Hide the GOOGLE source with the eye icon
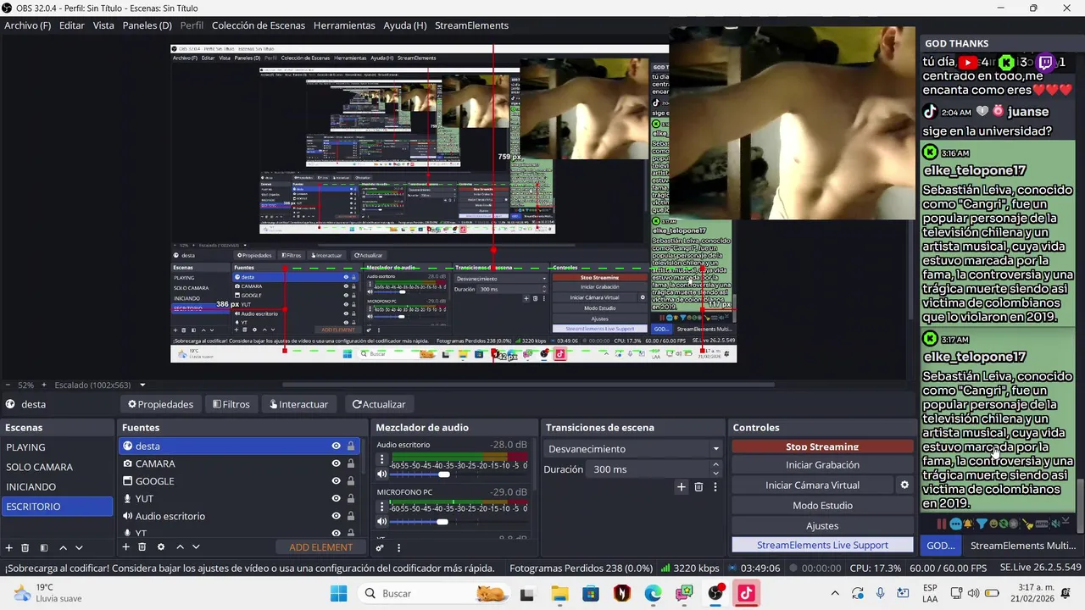 [337, 481]
